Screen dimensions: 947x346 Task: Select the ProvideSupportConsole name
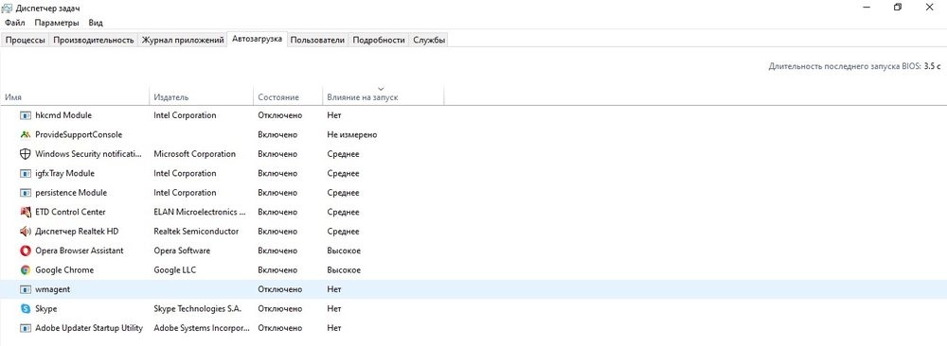point(79,134)
